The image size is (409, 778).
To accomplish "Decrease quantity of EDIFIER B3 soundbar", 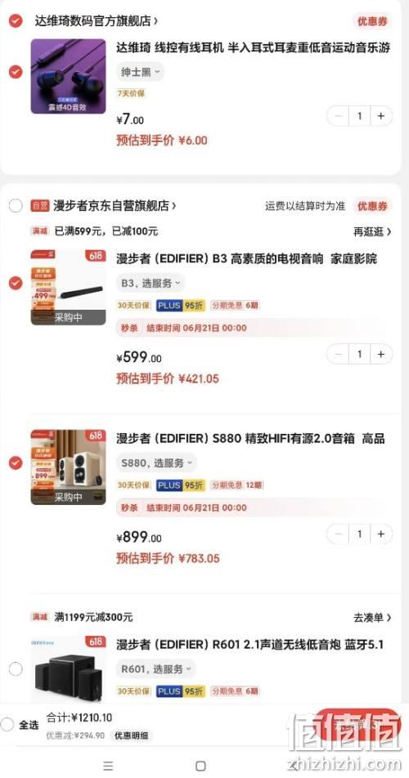I will coord(339,355).
